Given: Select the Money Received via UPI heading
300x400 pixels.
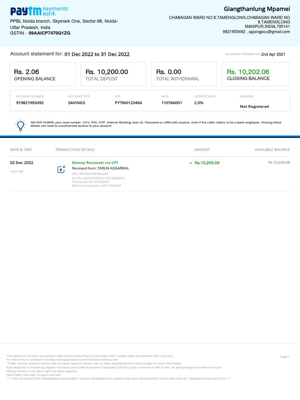Looking at the screenshot, I should tap(95, 162).
